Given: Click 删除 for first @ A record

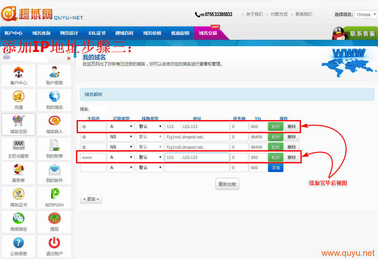Looking at the screenshot, I should 292,126.
